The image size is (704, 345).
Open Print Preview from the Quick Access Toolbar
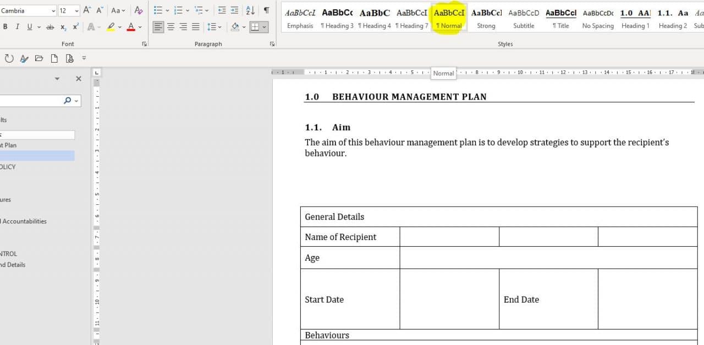(69, 58)
